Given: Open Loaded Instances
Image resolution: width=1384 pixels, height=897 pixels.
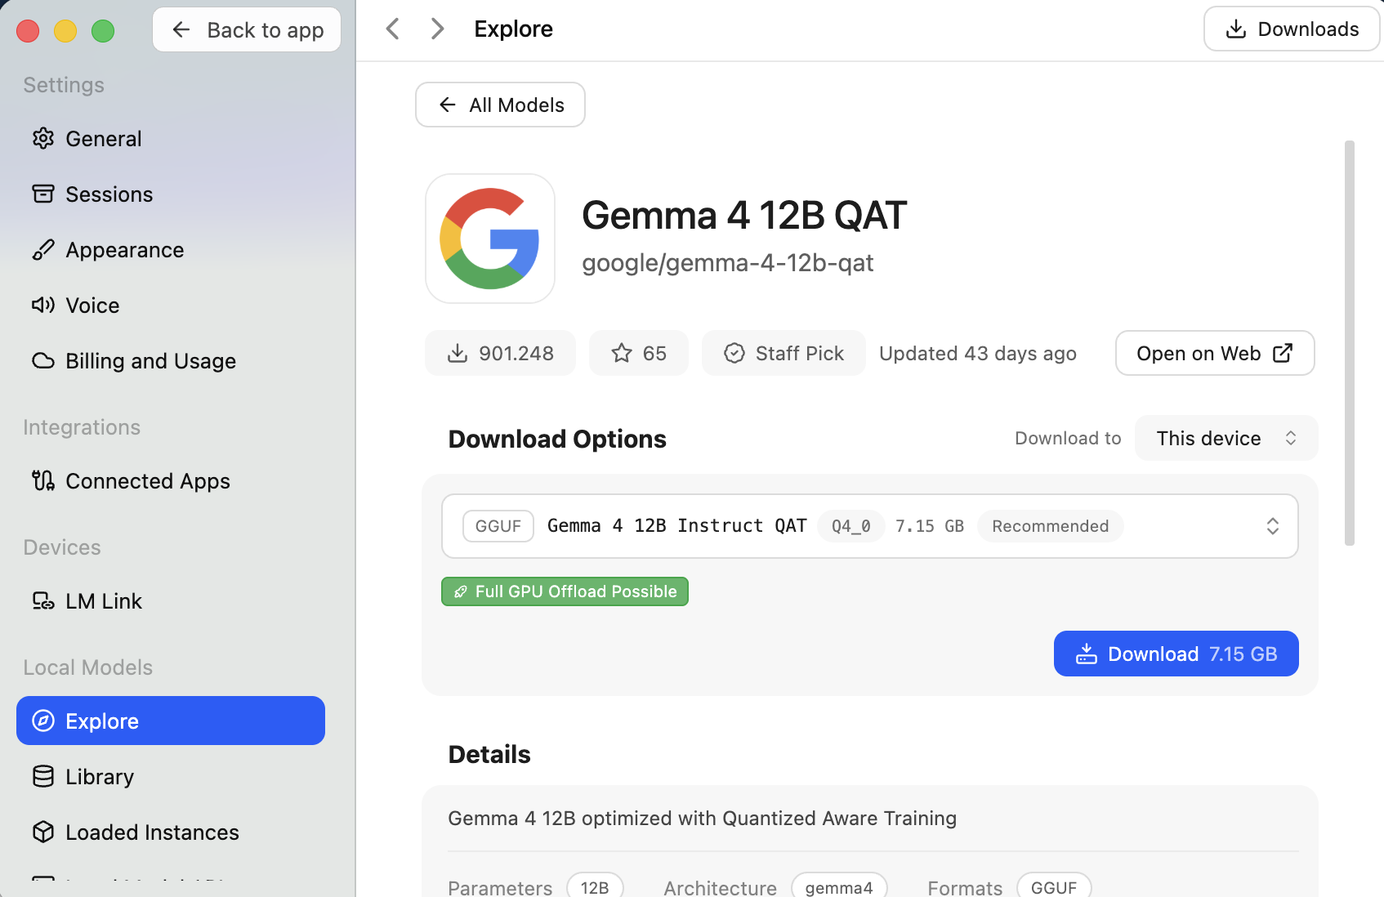Looking at the screenshot, I should (171, 832).
